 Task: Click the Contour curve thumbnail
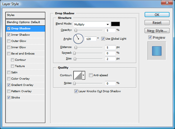[78, 75]
